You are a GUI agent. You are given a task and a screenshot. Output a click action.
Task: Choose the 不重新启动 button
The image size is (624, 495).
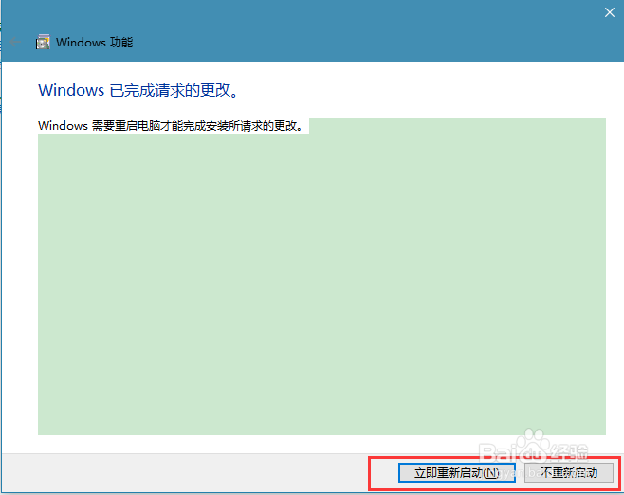pos(569,473)
